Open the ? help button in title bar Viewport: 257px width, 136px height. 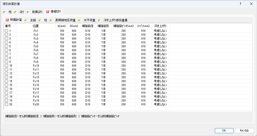pyautogui.click(x=240, y=4)
